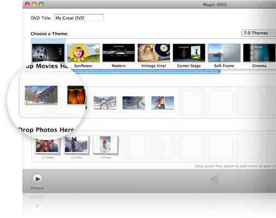This screenshot has width=276, height=218.
Task: Select the Modern theme thumbnail
Action: coord(119,53)
